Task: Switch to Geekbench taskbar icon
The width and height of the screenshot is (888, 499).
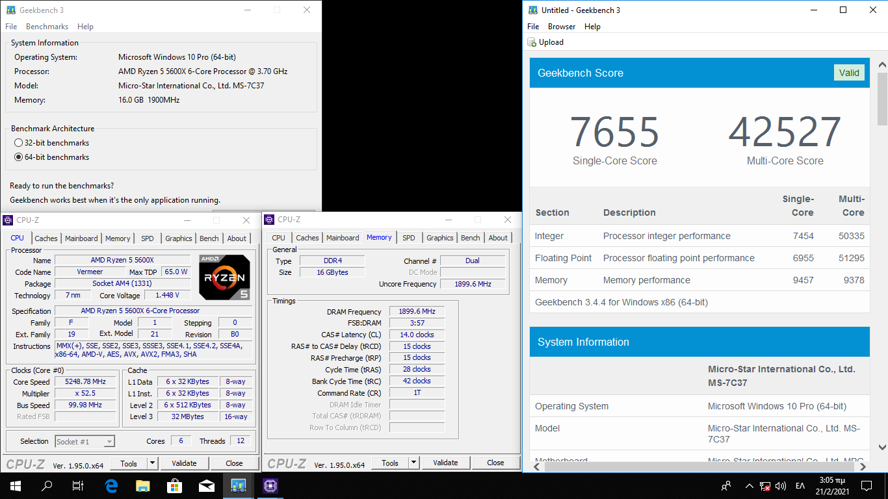Action: point(239,485)
